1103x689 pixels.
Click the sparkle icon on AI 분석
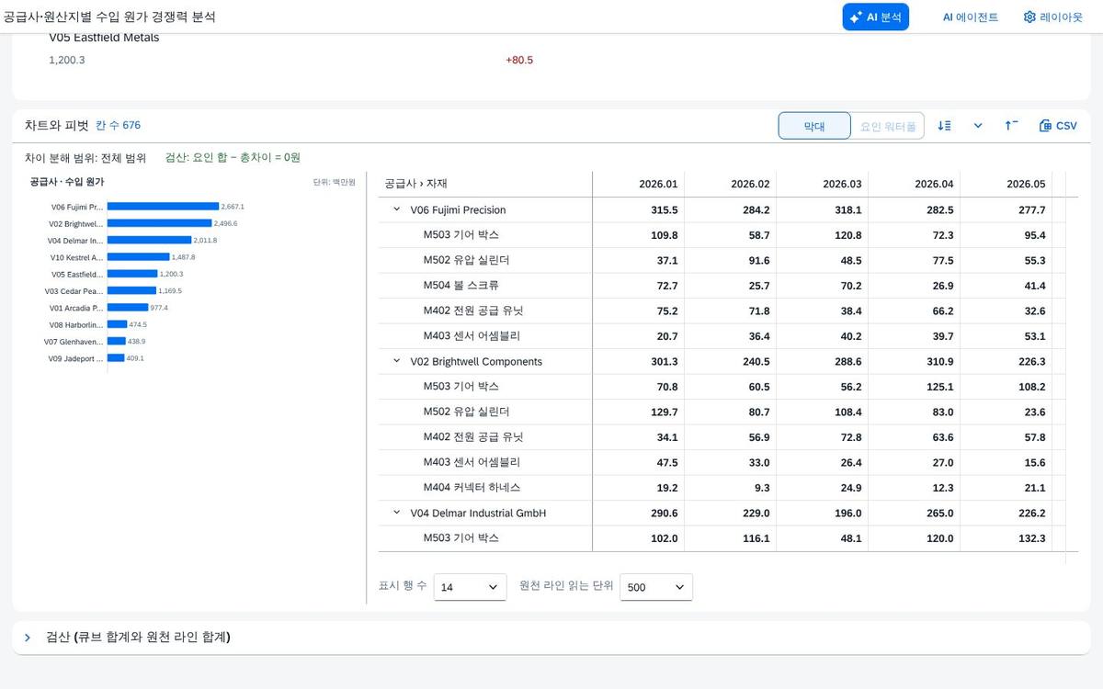point(856,17)
